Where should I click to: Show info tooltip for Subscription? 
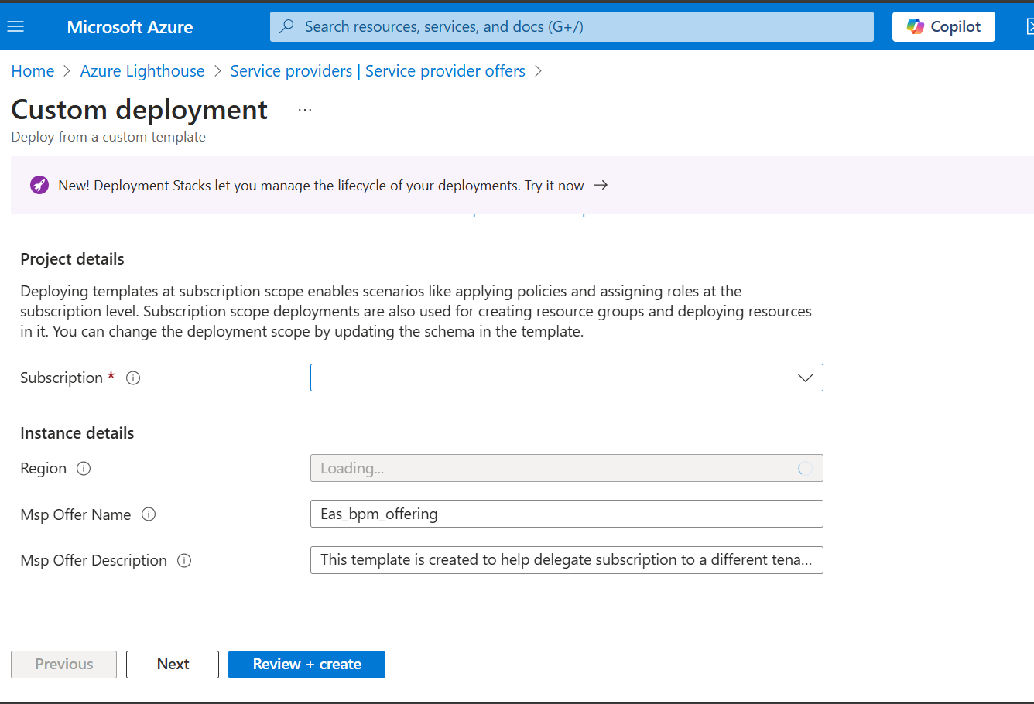(x=133, y=378)
